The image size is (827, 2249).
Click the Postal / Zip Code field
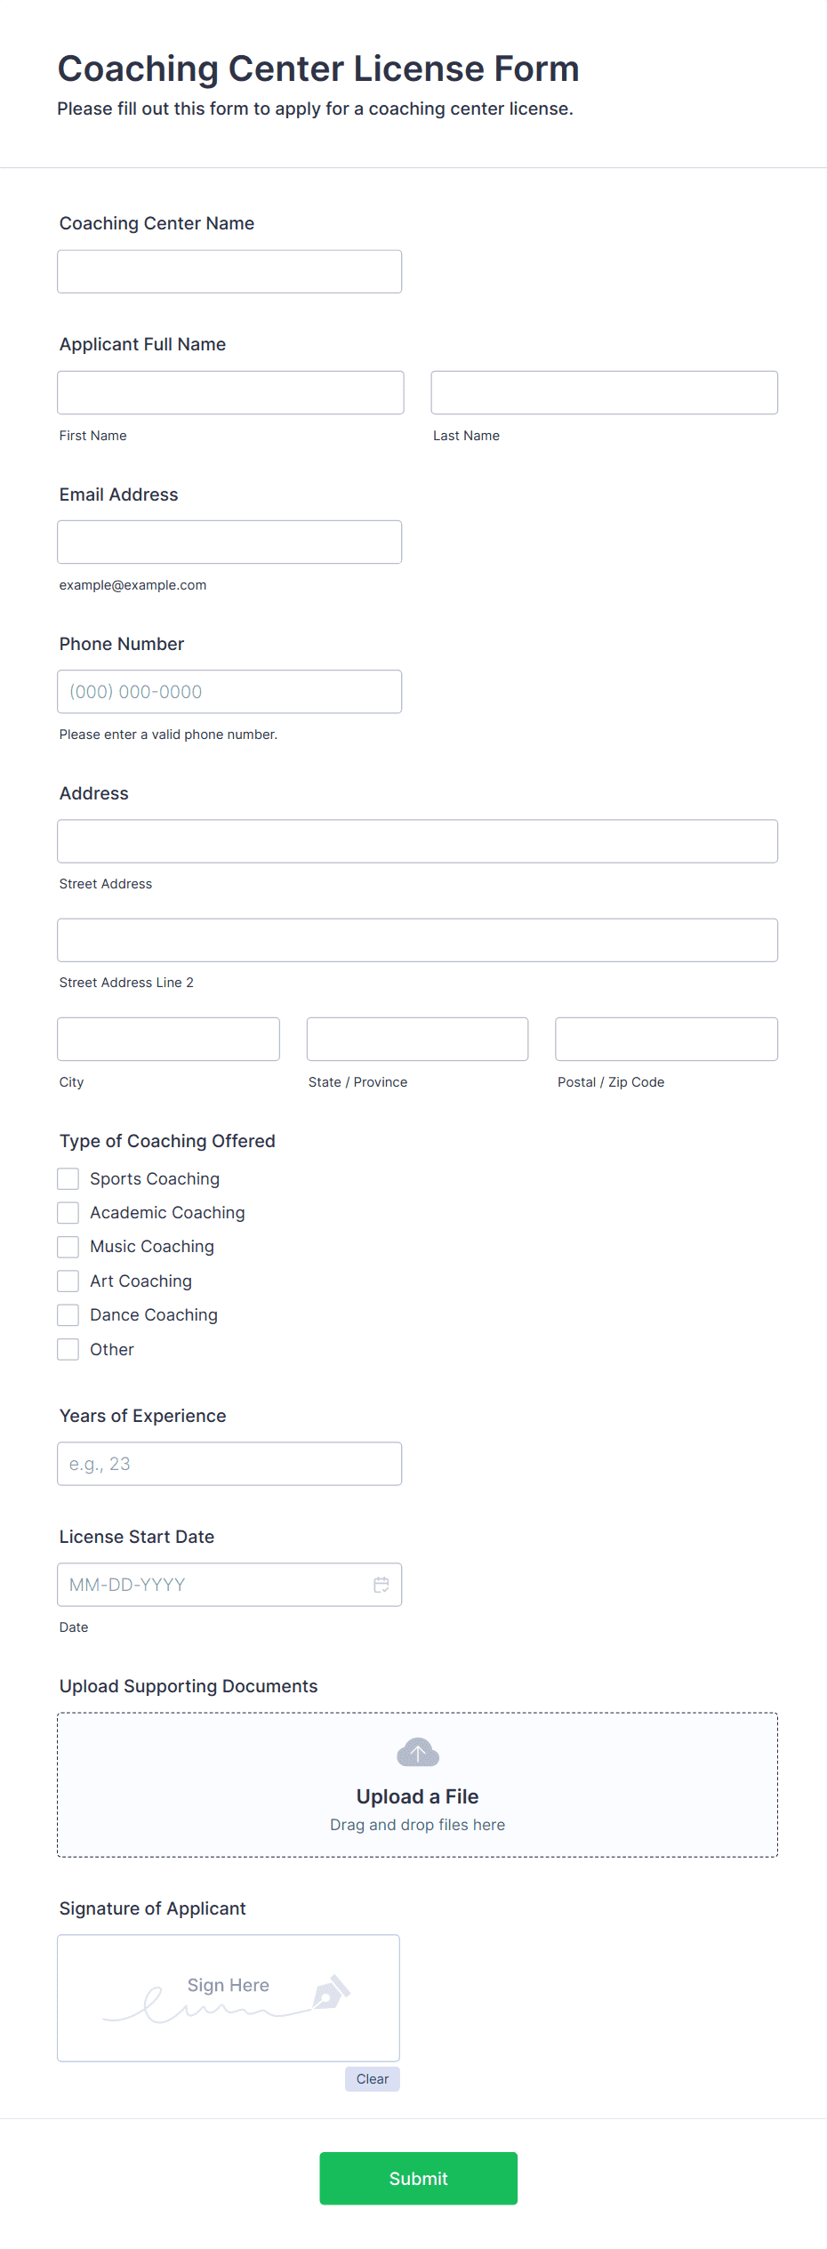pos(665,1038)
